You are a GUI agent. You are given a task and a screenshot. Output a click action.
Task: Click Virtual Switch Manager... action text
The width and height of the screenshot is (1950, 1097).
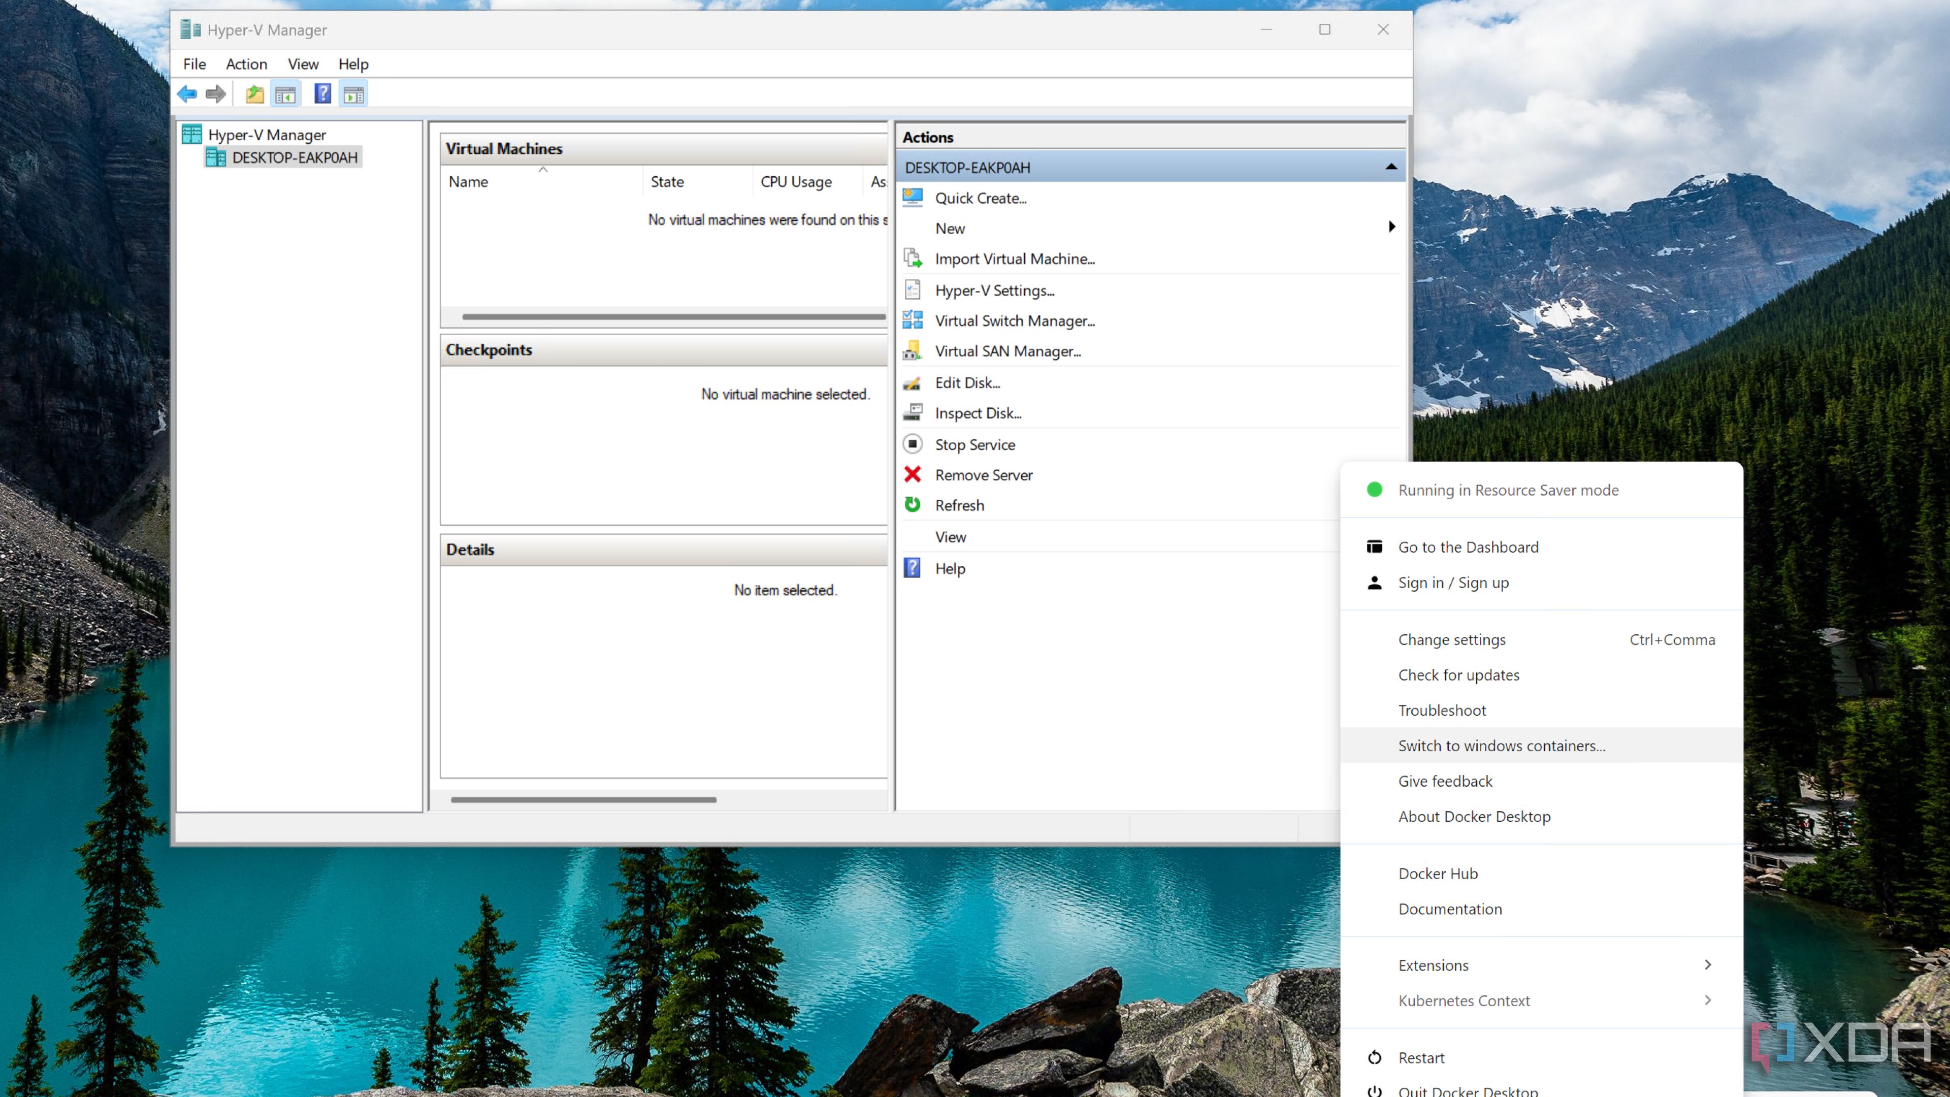[x=1015, y=320]
